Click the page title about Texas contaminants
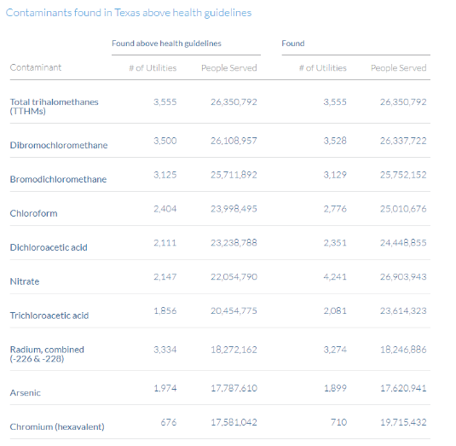This screenshot has width=456, height=446. pyautogui.click(x=129, y=13)
